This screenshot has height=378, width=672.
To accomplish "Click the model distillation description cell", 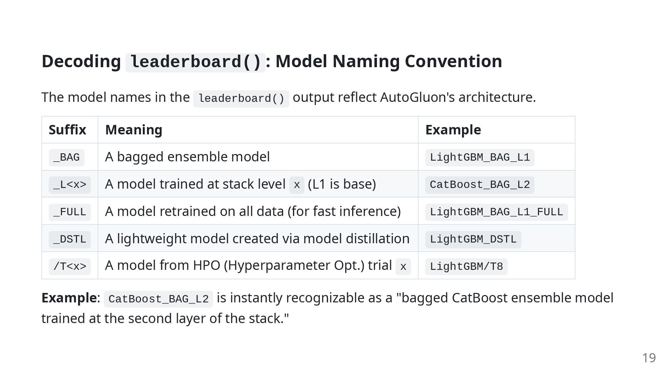I will click(258, 238).
